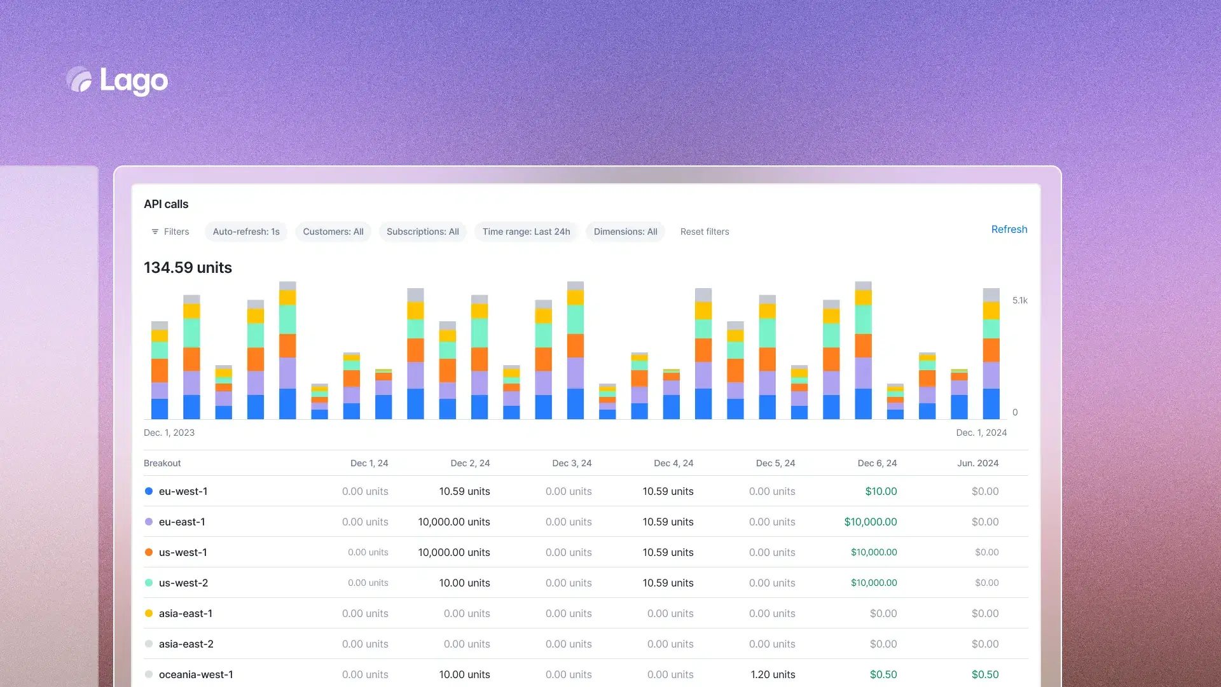Viewport: 1221px width, 687px height.
Task: Click the Refresh link
Action: click(x=1009, y=229)
